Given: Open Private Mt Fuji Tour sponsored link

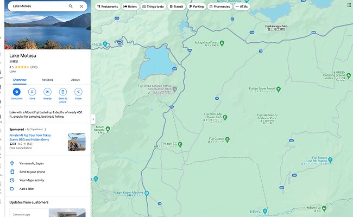Looking at the screenshot, I should pyautogui.click(x=30, y=137).
